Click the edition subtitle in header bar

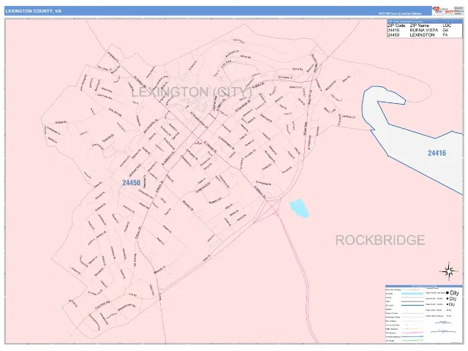400,13
